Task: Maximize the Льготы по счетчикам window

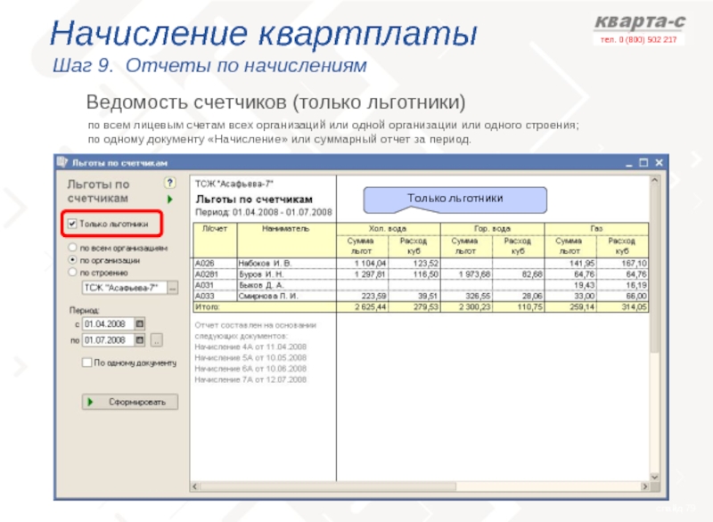Action: pos(643,163)
